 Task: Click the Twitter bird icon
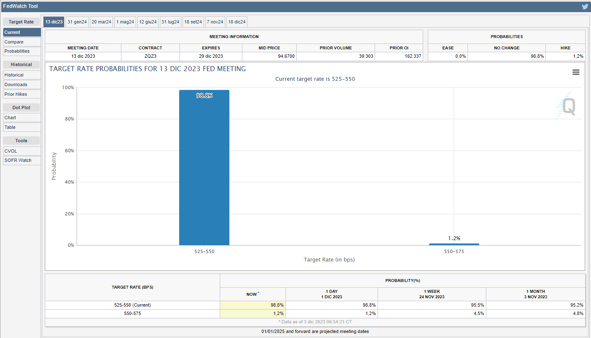pyautogui.click(x=585, y=6)
